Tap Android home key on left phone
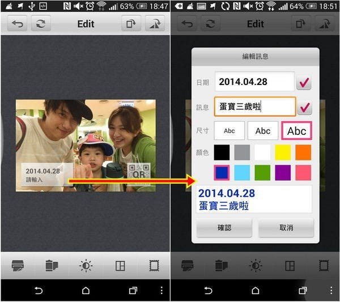This screenshot has width=340, height=302. pos(86,291)
